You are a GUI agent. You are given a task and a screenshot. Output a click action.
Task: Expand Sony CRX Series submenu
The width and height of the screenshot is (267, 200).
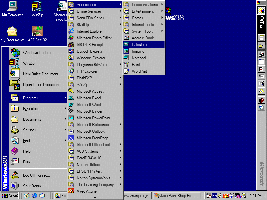[x=95, y=18]
